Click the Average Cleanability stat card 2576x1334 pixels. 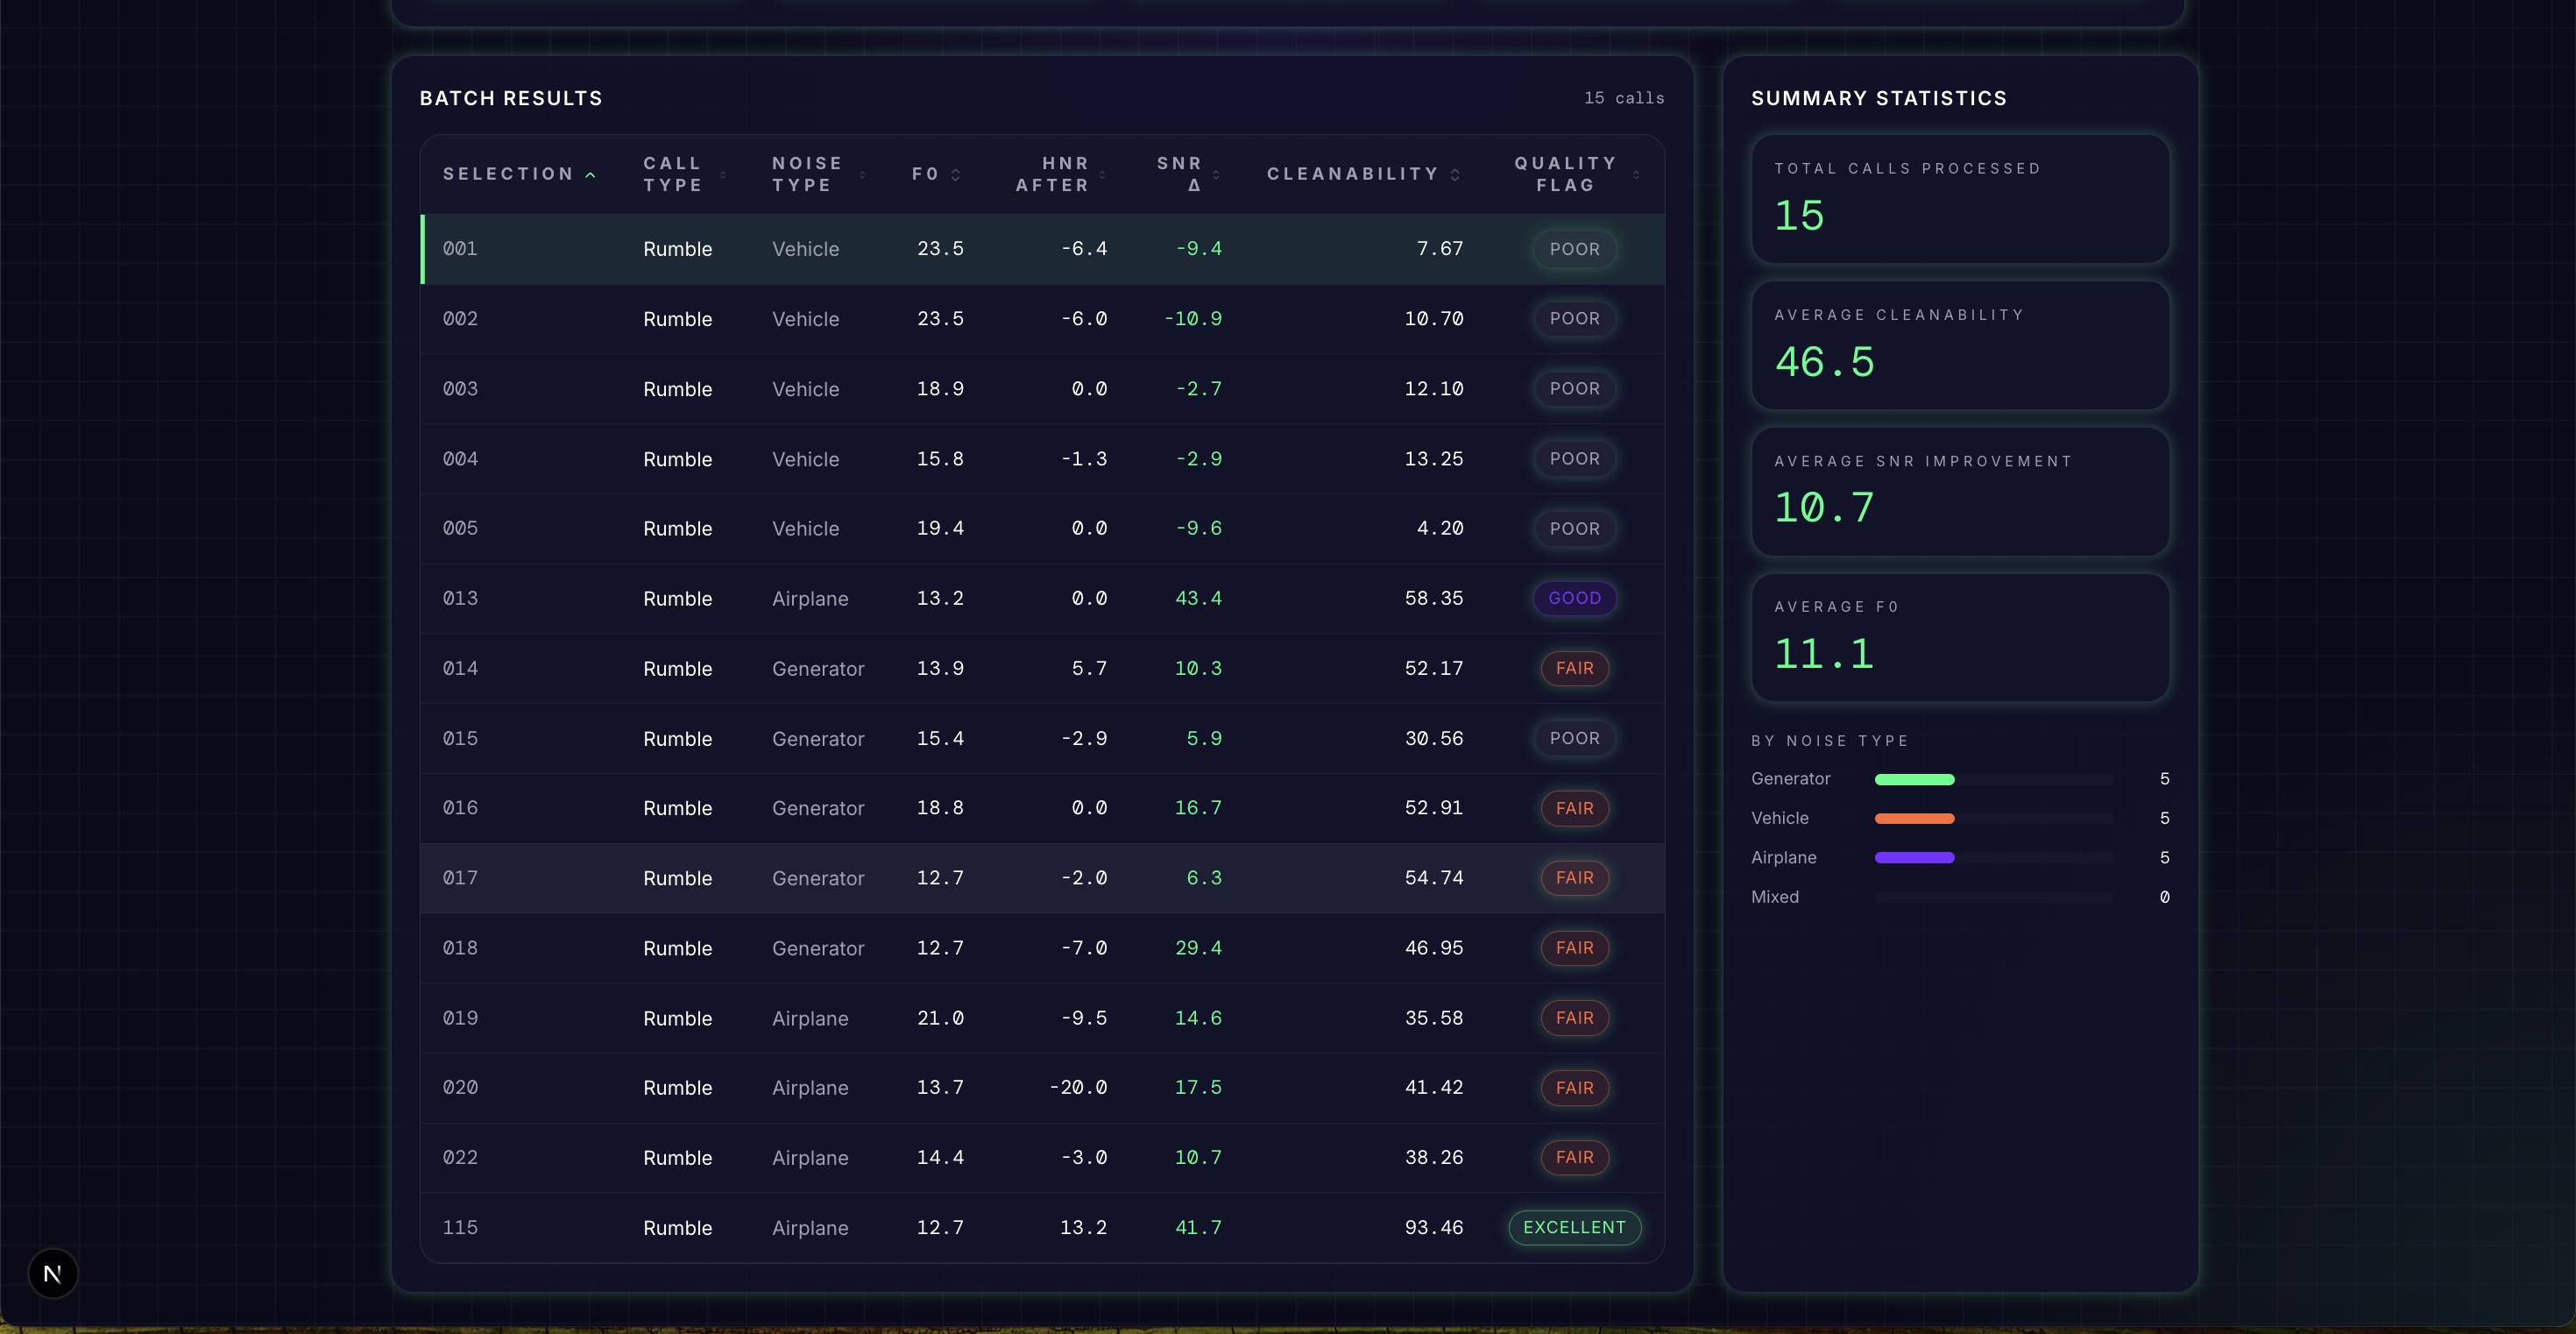[x=1960, y=345]
